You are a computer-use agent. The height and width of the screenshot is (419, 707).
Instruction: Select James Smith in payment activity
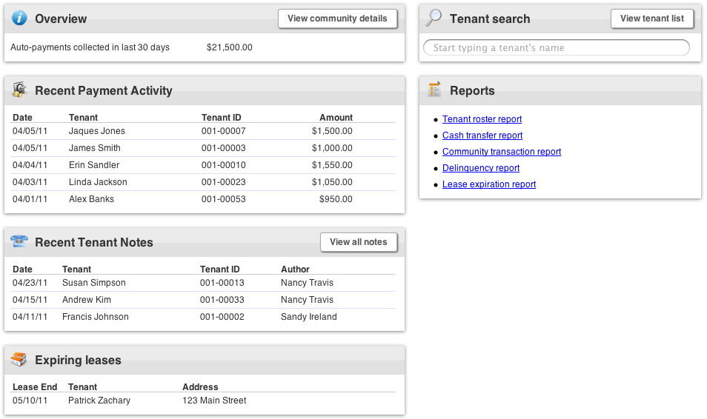click(x=203, y=148)
